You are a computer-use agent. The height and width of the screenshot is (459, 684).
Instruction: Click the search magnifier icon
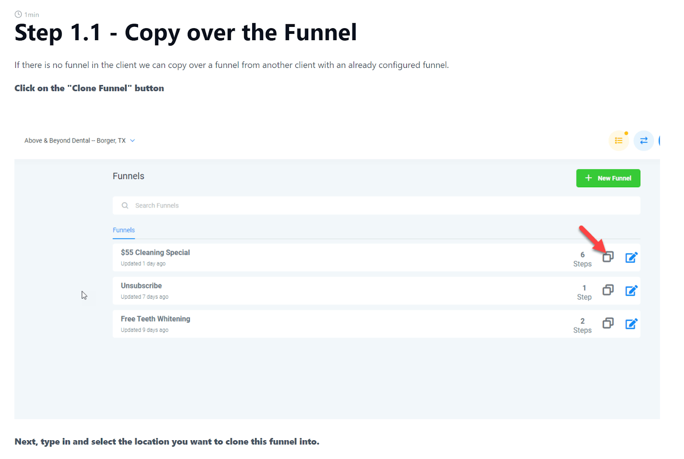tap(125, 206)
